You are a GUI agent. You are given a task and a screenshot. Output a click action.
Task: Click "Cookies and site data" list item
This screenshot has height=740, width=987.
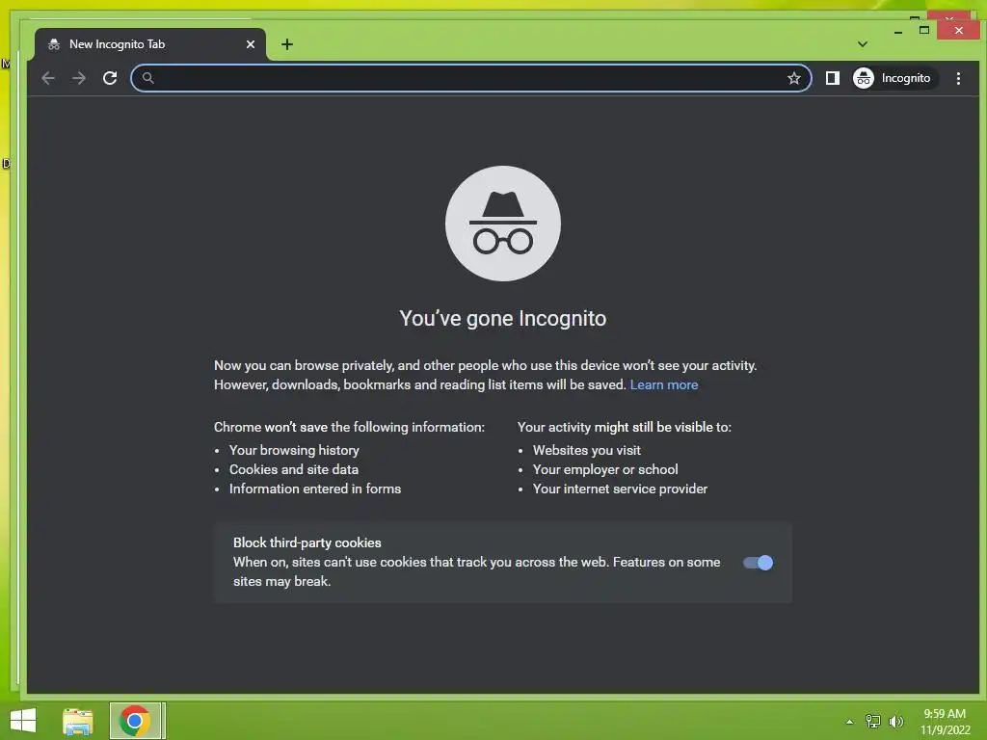click(294, 469)
